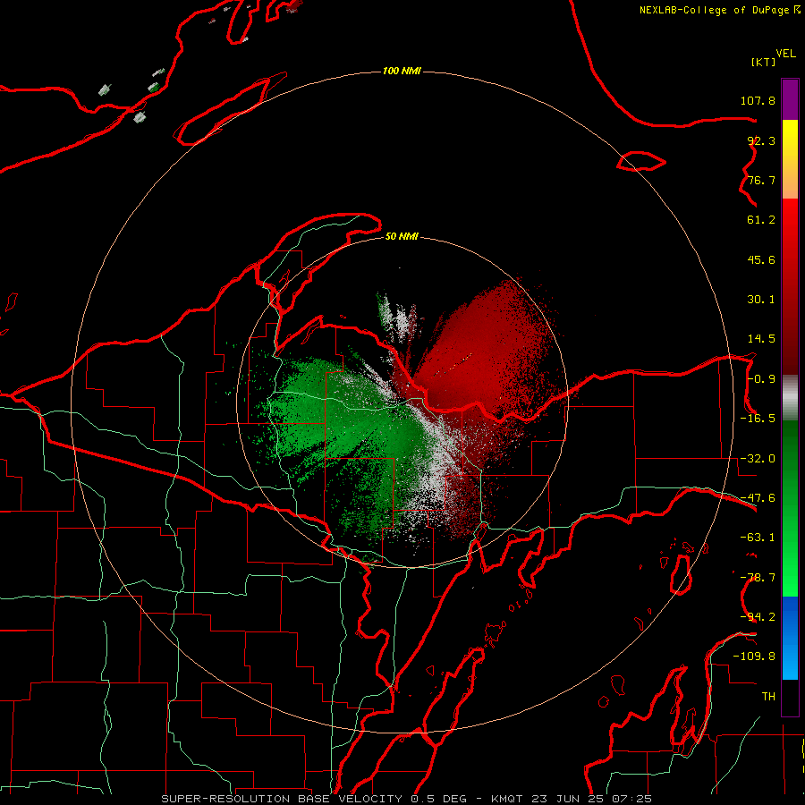Viewport: 805px width, 805px height.
Task: Click the -0.9 velocity scale value
Action: [x=761, y=379]
